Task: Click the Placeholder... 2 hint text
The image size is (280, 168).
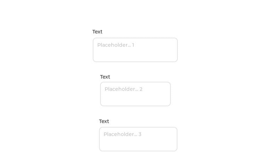Action: [x=124, y=89]
